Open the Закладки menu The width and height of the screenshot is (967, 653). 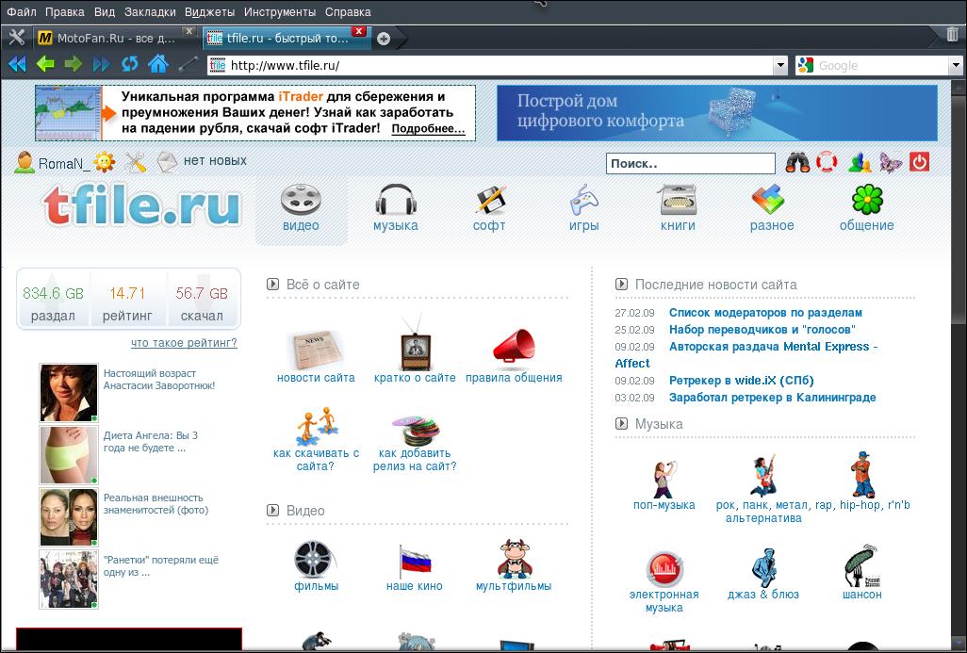tap(150, 11)
